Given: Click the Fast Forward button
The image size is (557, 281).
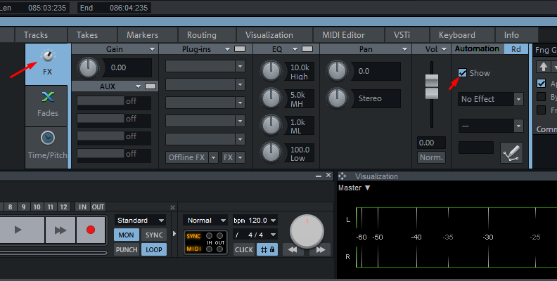Looking at the screenshot, I should tap(60, 230).
